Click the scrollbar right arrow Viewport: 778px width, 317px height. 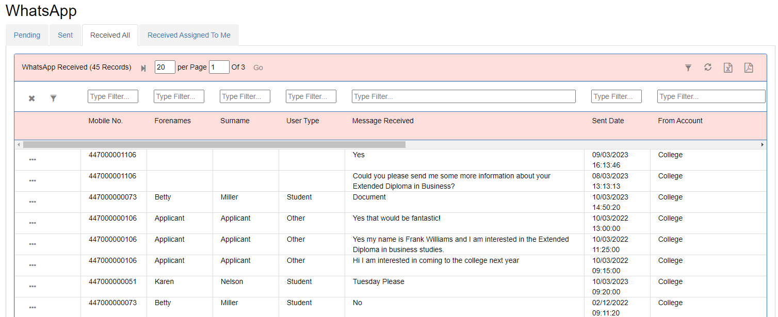pos(763,145)
